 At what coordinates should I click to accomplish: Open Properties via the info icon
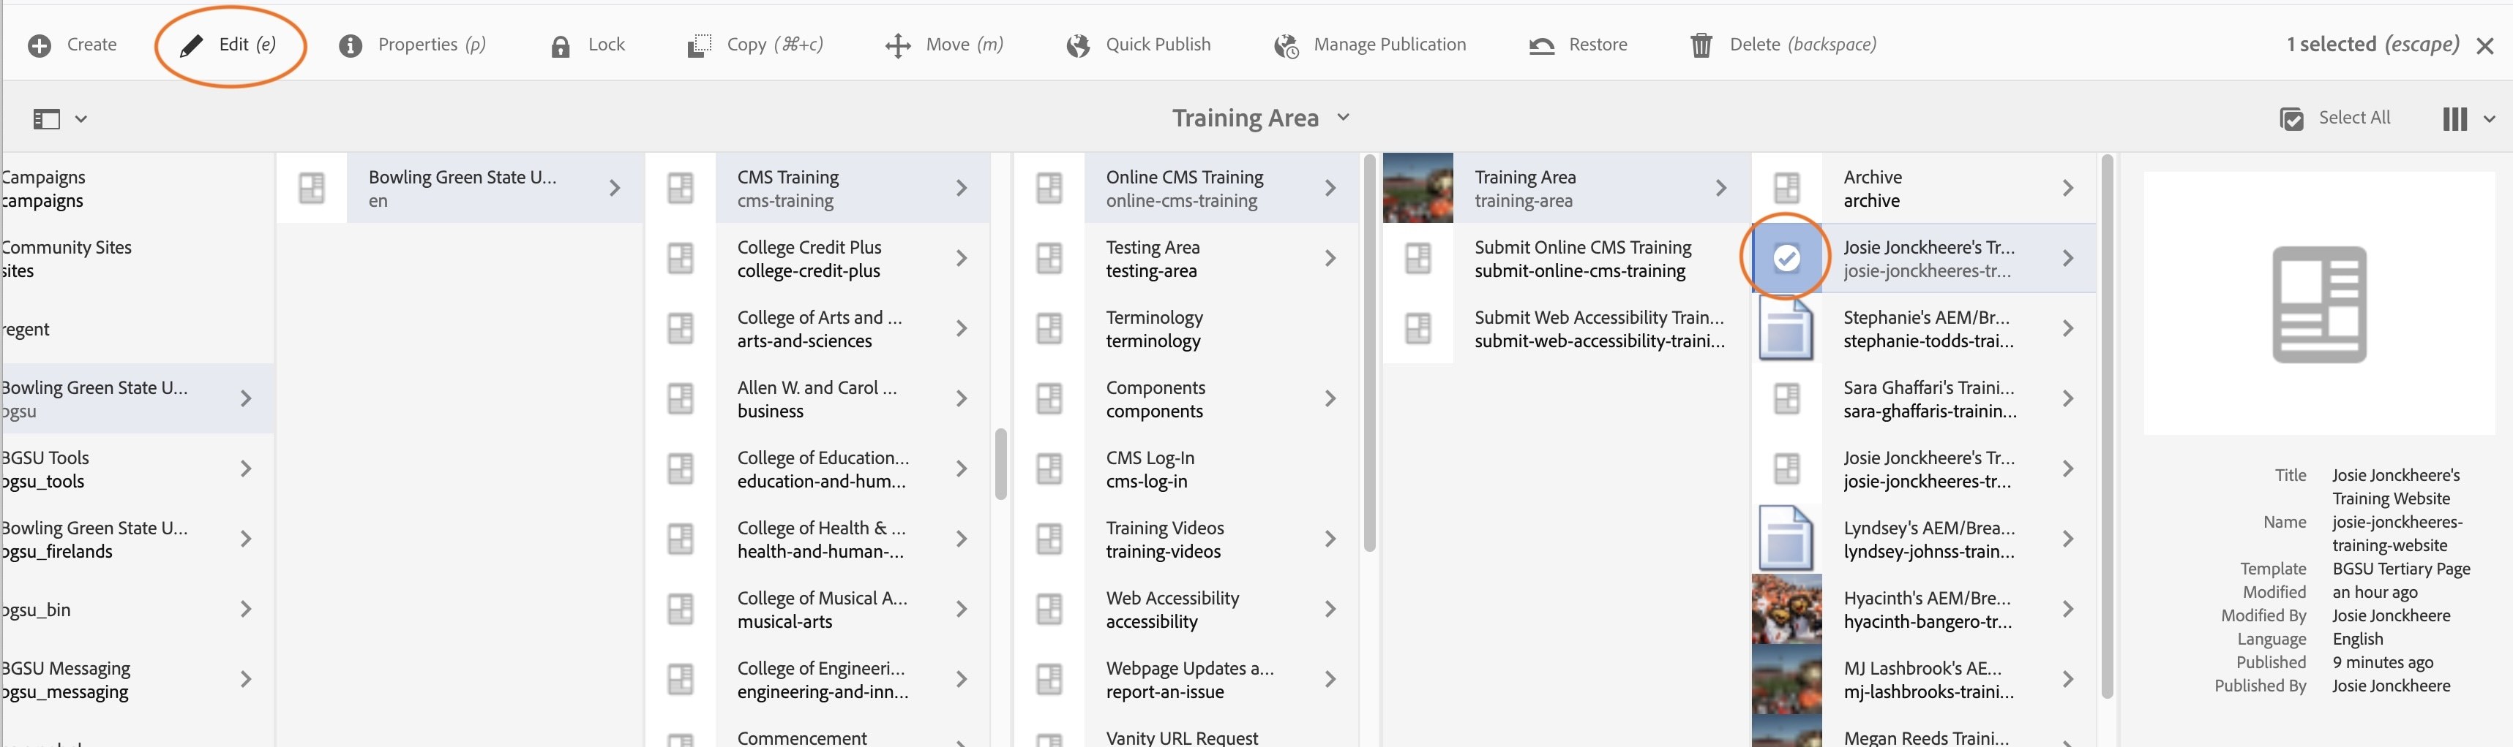[351, 46]
